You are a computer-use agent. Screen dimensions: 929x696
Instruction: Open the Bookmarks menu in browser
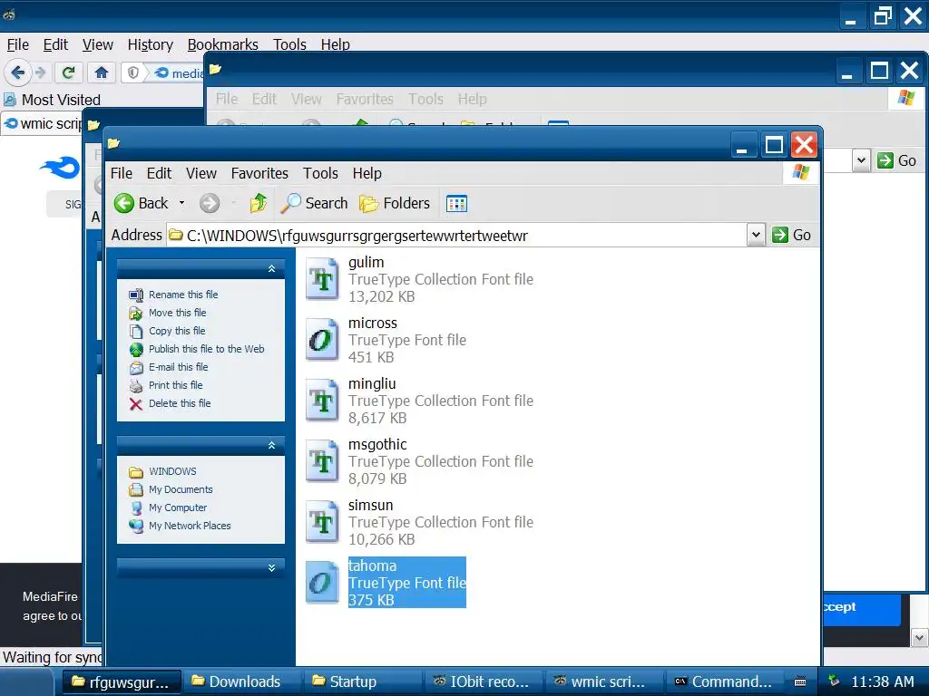(x=223, y=45)
